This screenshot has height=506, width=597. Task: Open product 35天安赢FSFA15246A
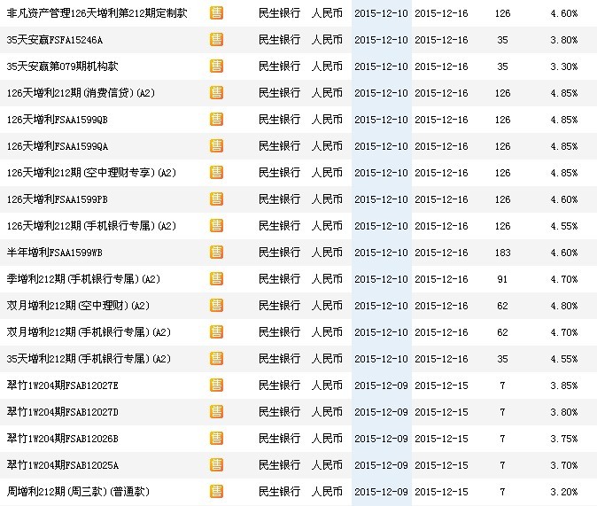tap(54, 40)
